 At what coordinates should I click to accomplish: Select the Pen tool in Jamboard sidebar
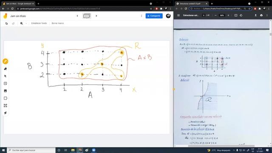click(6, 61)
